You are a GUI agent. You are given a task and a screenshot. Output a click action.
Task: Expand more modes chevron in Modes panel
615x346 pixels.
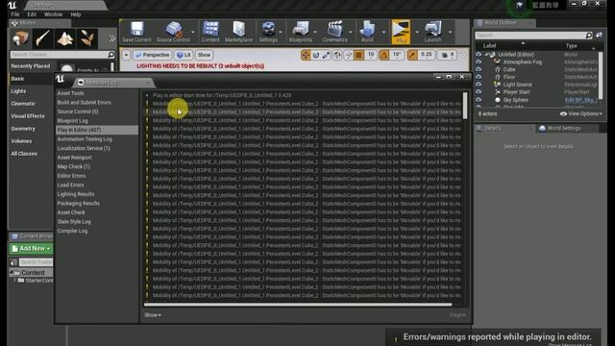(111, 38)
